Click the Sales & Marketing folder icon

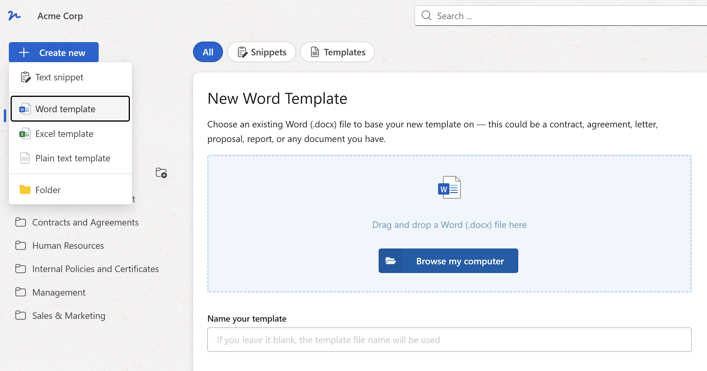(20, 315)
